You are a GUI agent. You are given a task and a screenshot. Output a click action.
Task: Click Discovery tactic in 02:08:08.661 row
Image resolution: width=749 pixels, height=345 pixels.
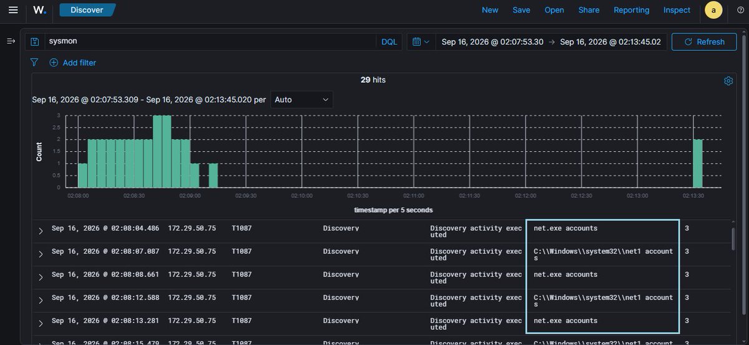pyautogui.click(x=341, y=274)
